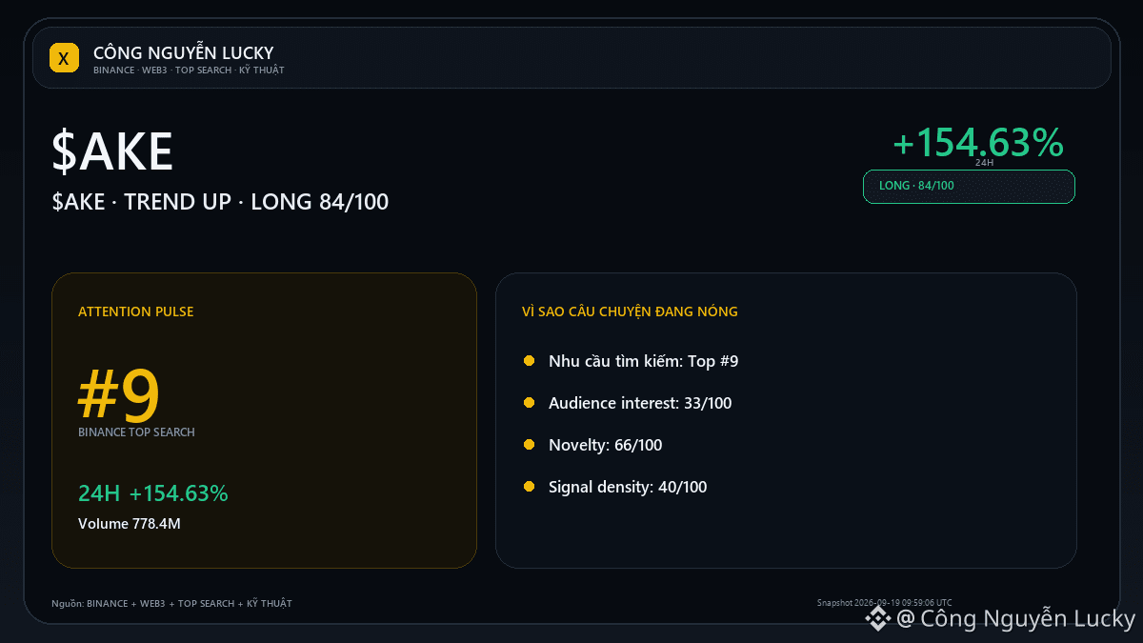Click the yellow X logo icon
Image resolution: width=1143 pixels, height=643 pixels.
64,58
